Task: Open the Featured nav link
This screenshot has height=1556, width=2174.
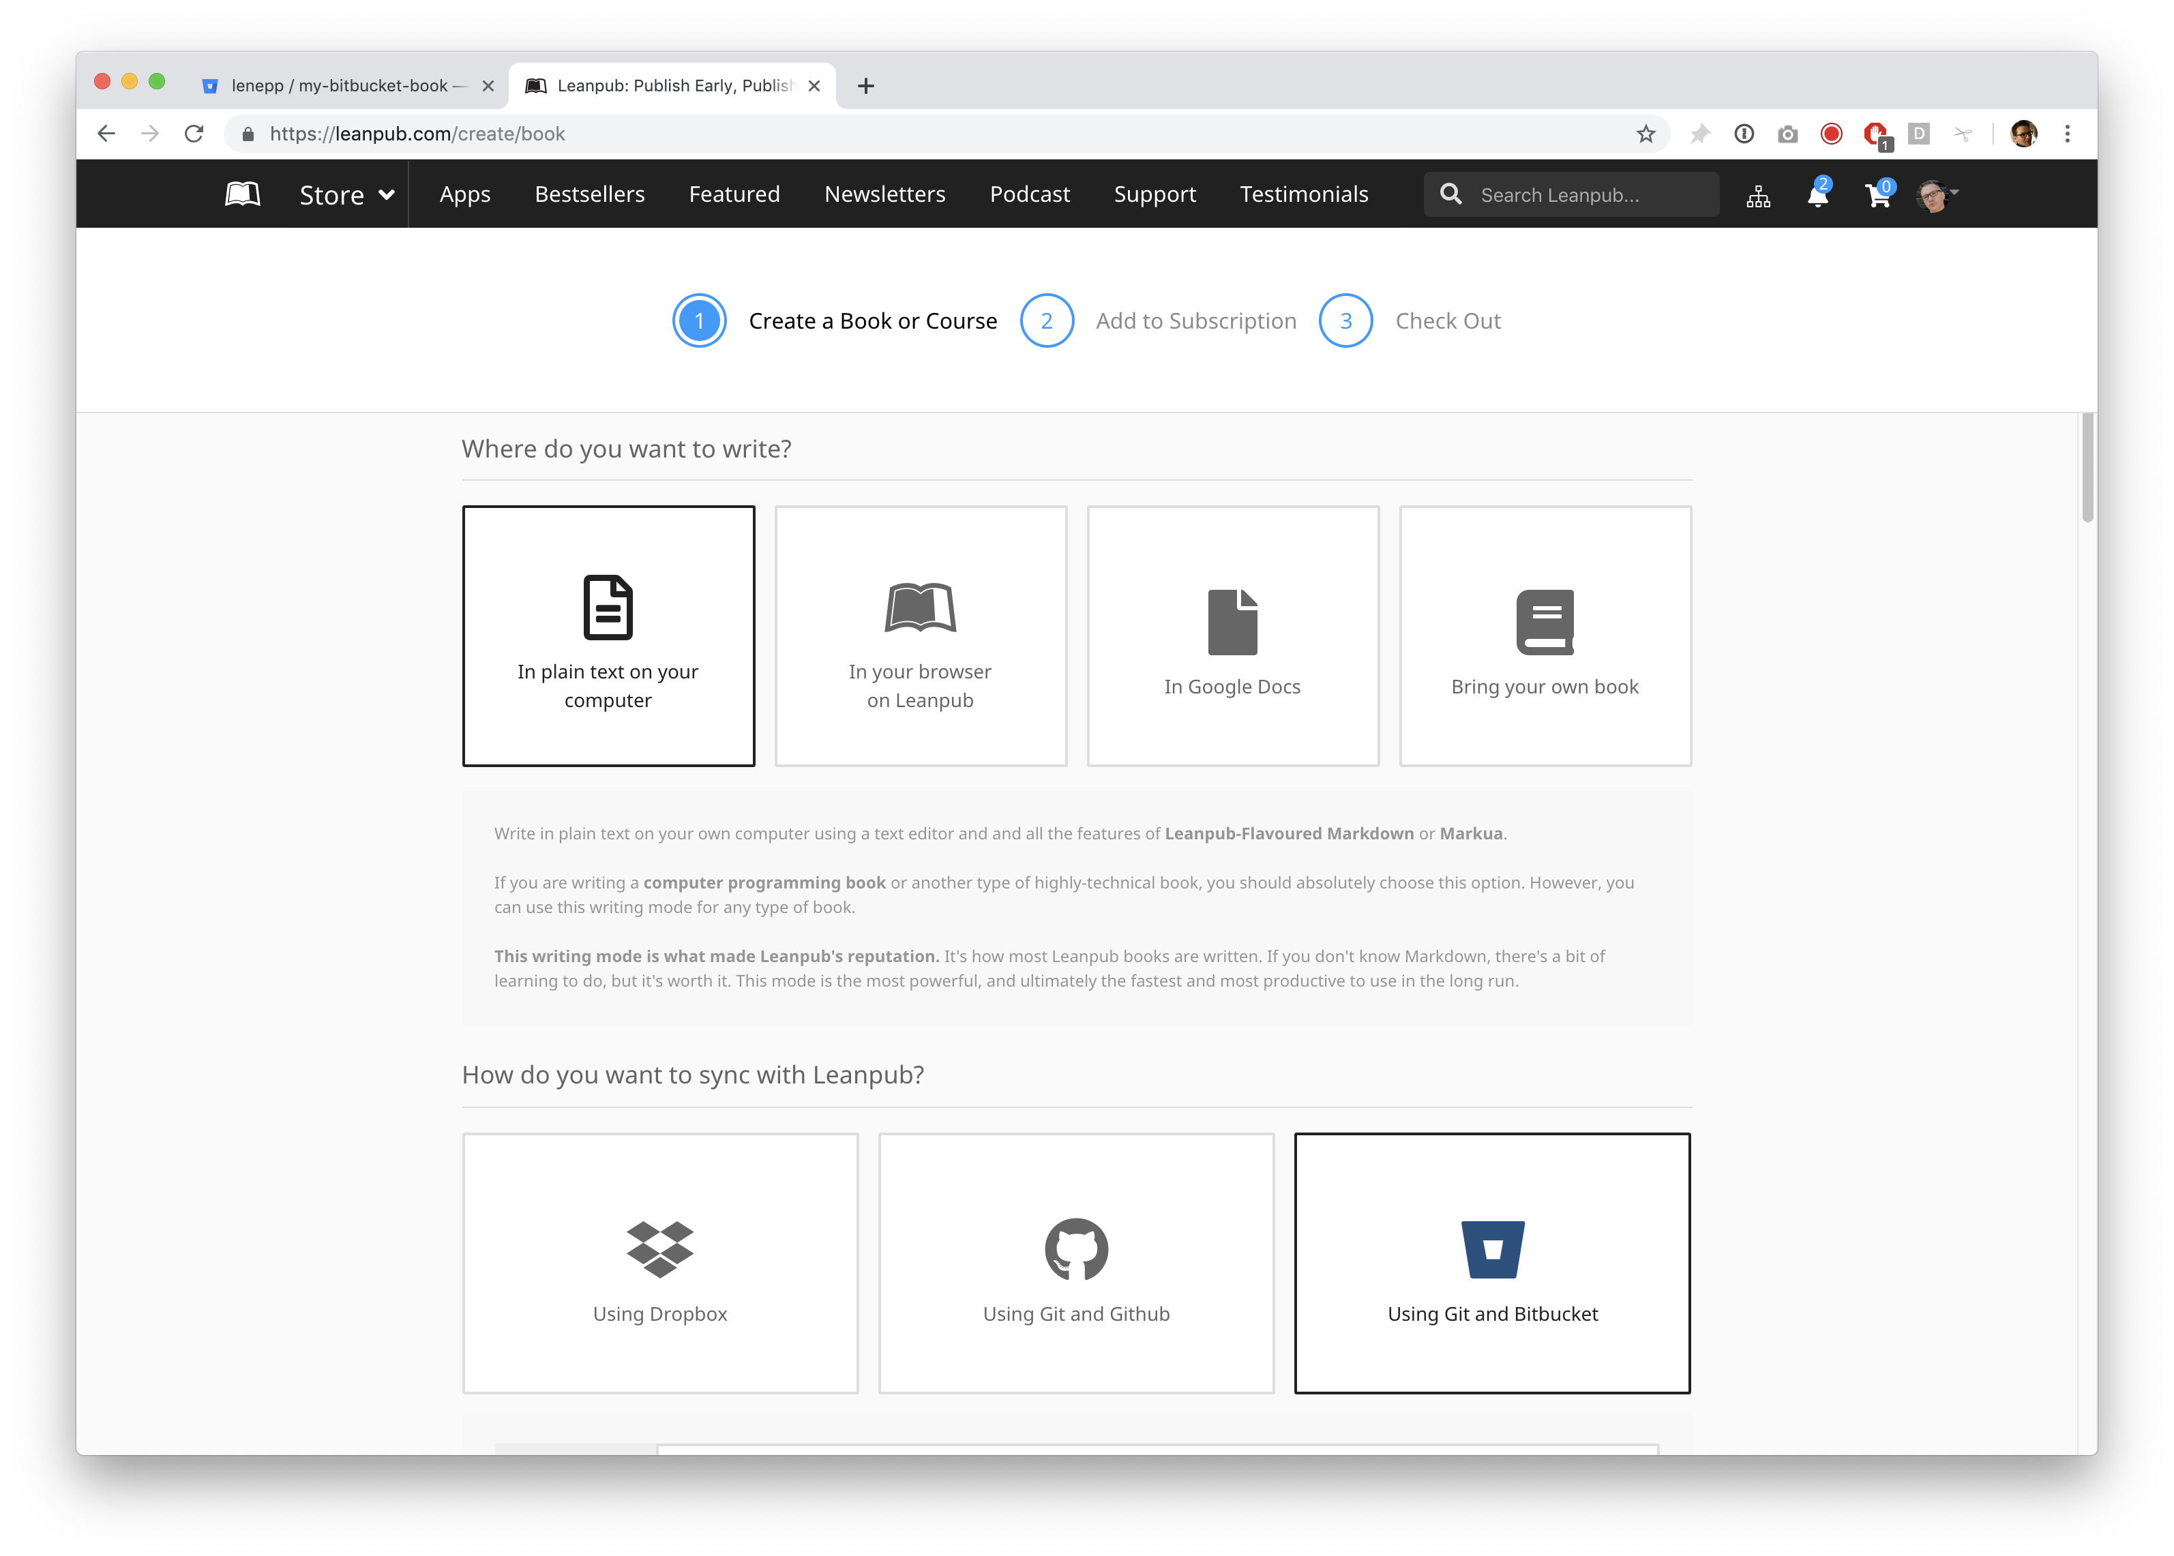Action: [734, 194]
